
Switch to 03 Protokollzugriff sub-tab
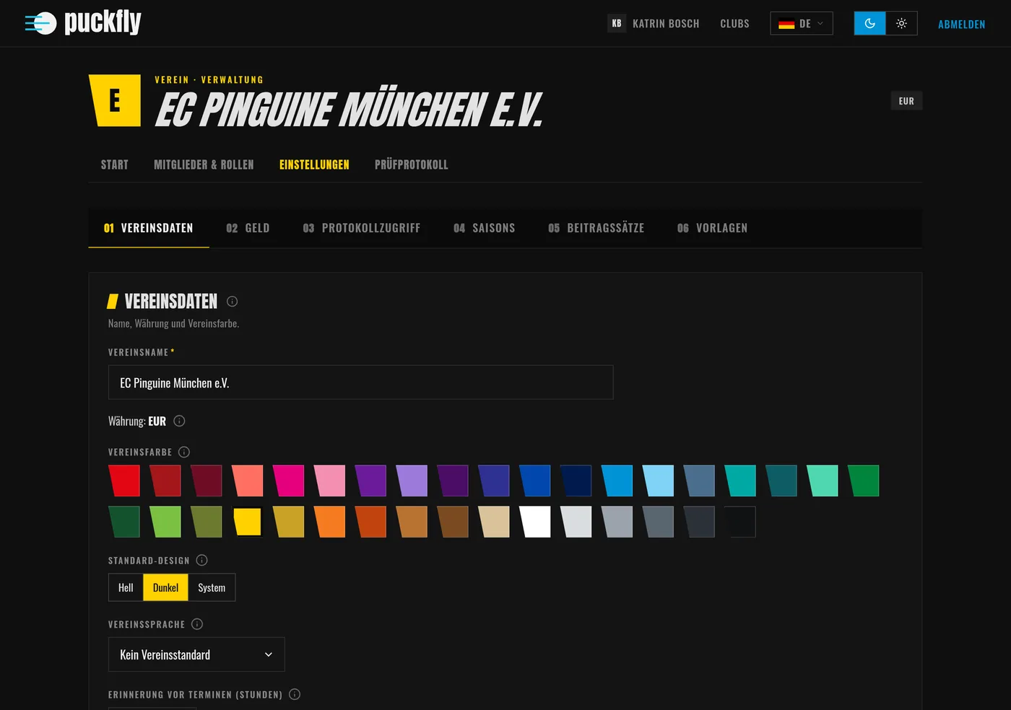[362, 228]
